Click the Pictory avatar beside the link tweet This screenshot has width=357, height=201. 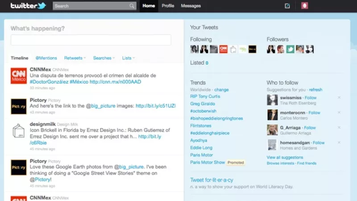tap(19, 106)
